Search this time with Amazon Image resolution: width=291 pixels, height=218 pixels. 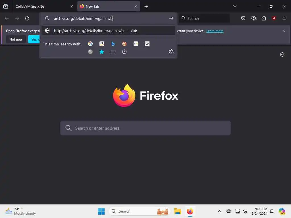point(102,44)
